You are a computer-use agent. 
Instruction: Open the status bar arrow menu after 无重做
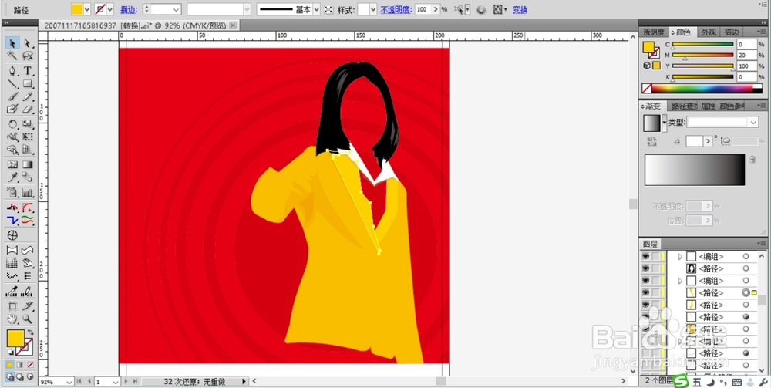244,381
